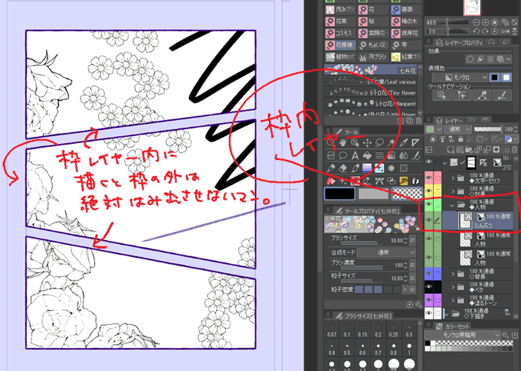Select the Pen tool
Screen dimensions: 521x371
click(x=331, y=168)
